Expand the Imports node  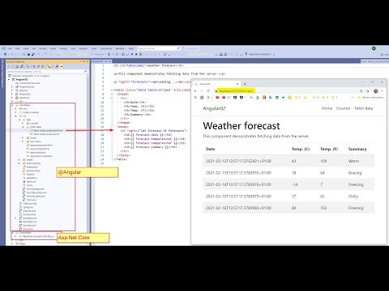coord(12,91)
